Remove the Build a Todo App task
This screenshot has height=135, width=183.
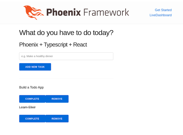pos(57,99)
